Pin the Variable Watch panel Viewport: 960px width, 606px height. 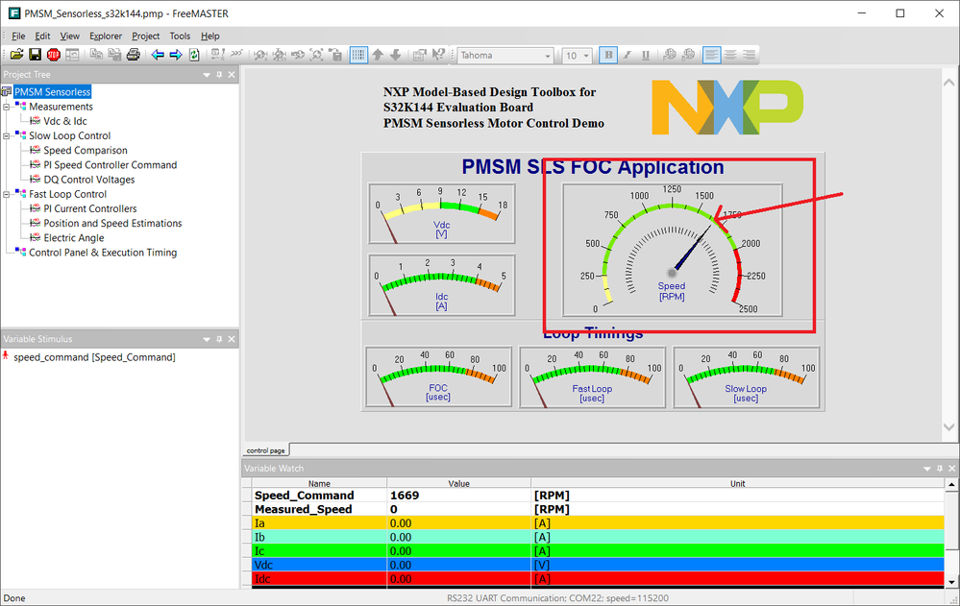coord(940,469)
